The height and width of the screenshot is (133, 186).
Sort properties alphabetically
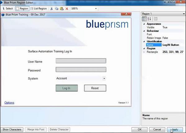149,19
